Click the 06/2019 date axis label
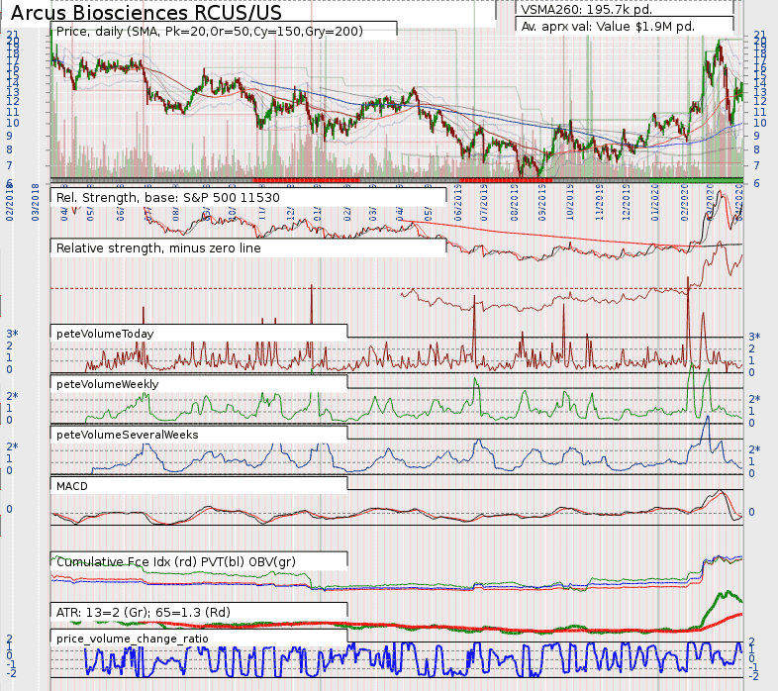 [x=458, y=202]
